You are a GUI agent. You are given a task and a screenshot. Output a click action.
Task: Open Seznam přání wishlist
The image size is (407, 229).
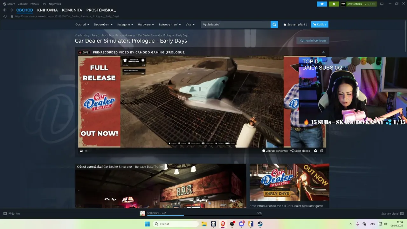point(295,24)
